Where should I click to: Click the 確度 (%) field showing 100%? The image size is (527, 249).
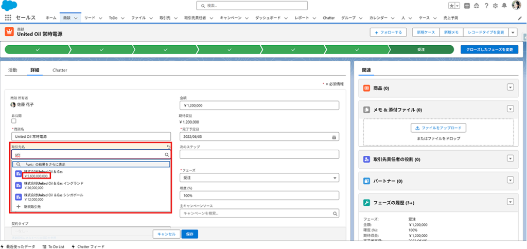click(x=259, y=195)
